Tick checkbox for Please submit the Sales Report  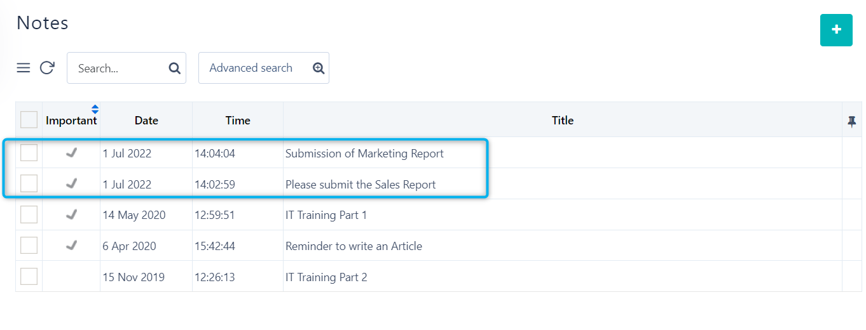point(29,184)
